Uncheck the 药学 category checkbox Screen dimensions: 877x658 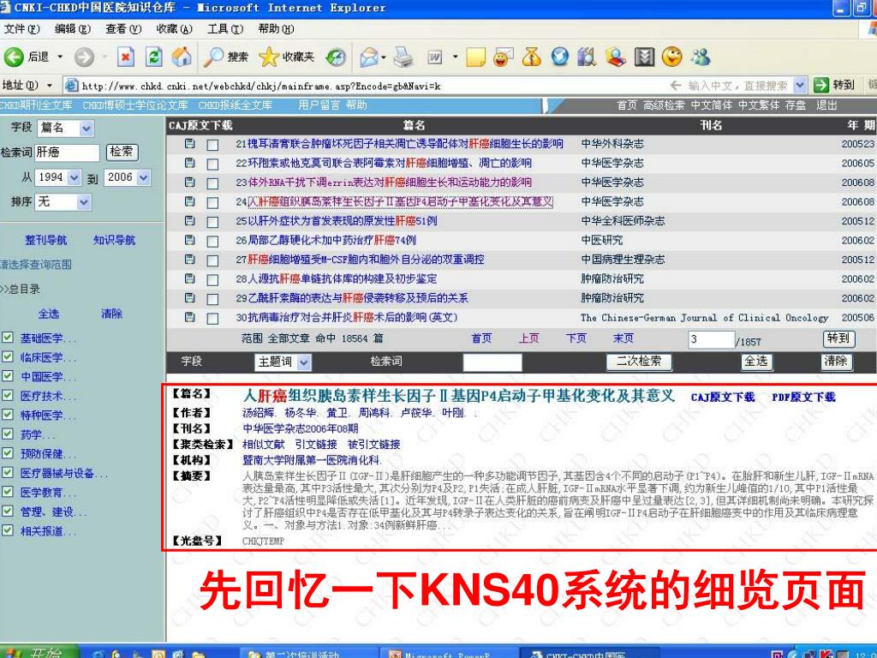[x=7, y=434]
